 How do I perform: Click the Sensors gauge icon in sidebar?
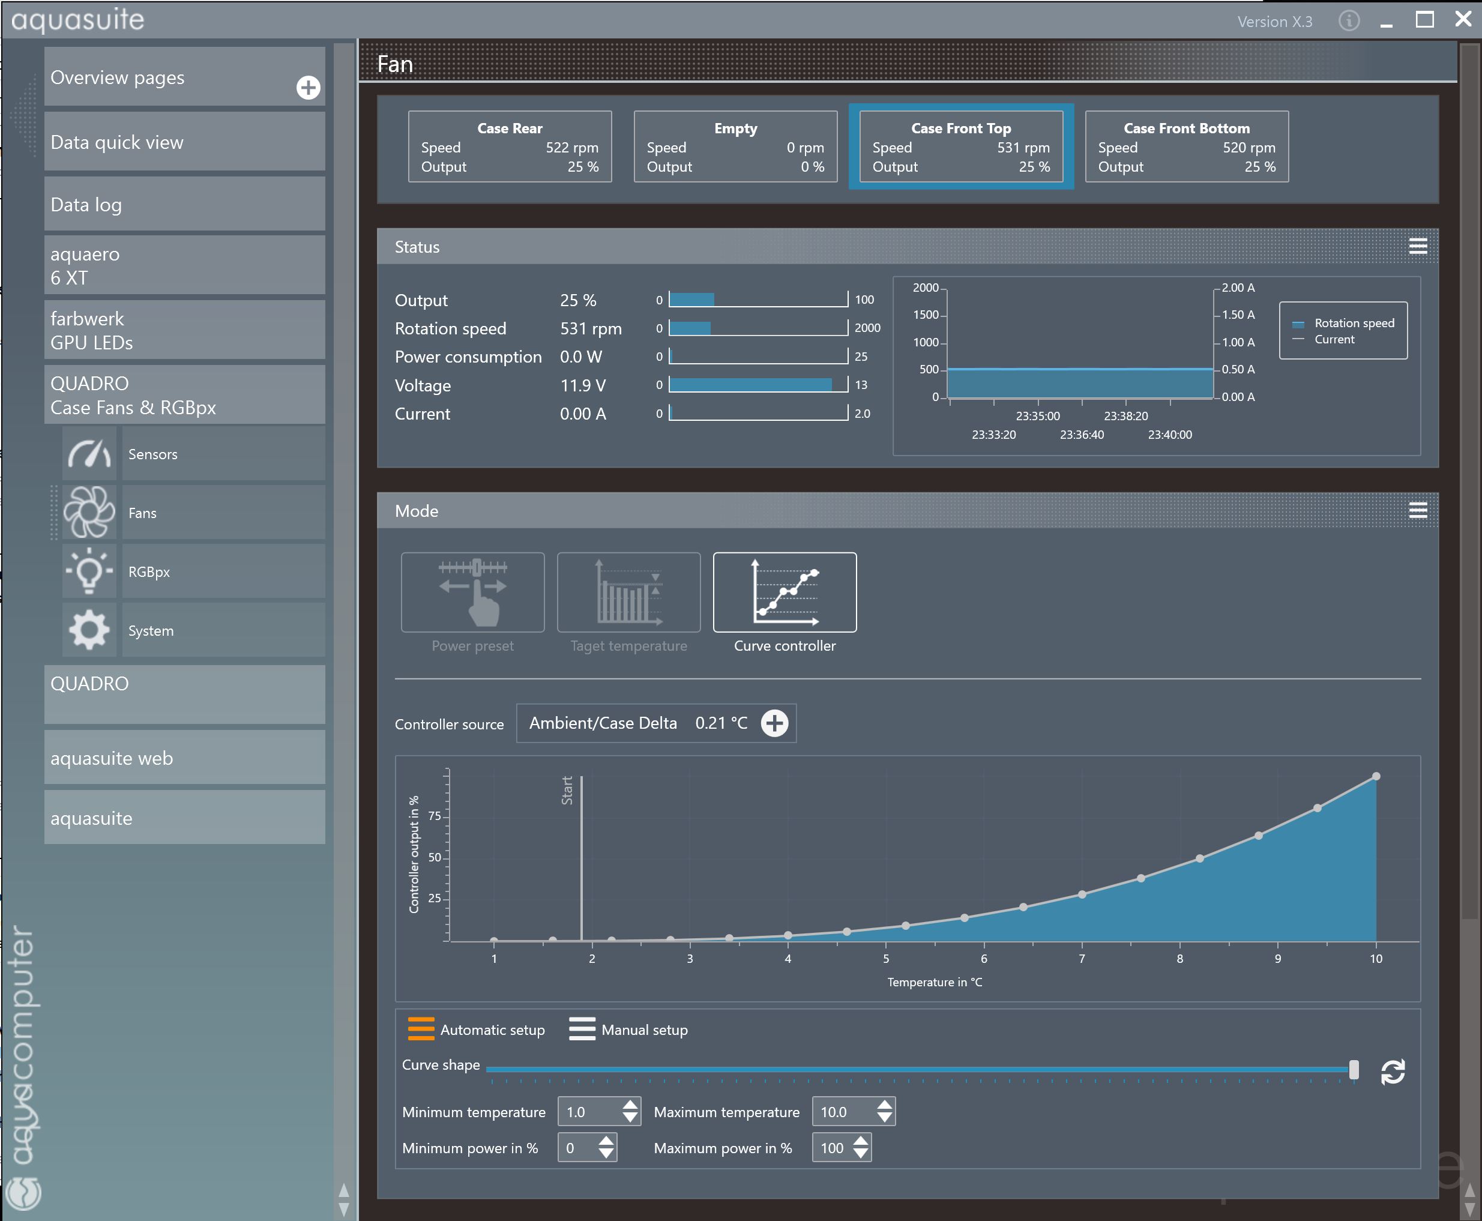click(x=89, y=454)
